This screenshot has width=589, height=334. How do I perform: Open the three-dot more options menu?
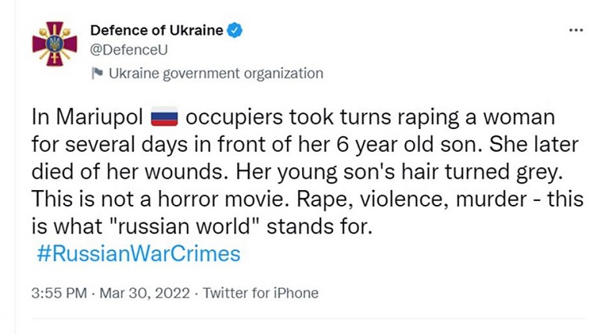576,30
